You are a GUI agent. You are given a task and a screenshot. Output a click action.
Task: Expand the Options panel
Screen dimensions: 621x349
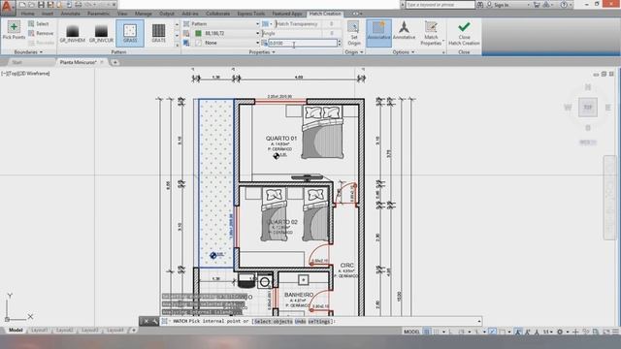[x=404, y=51]
